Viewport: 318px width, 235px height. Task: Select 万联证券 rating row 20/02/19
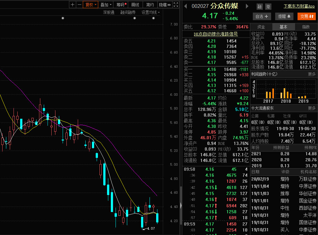pos(284,179)
